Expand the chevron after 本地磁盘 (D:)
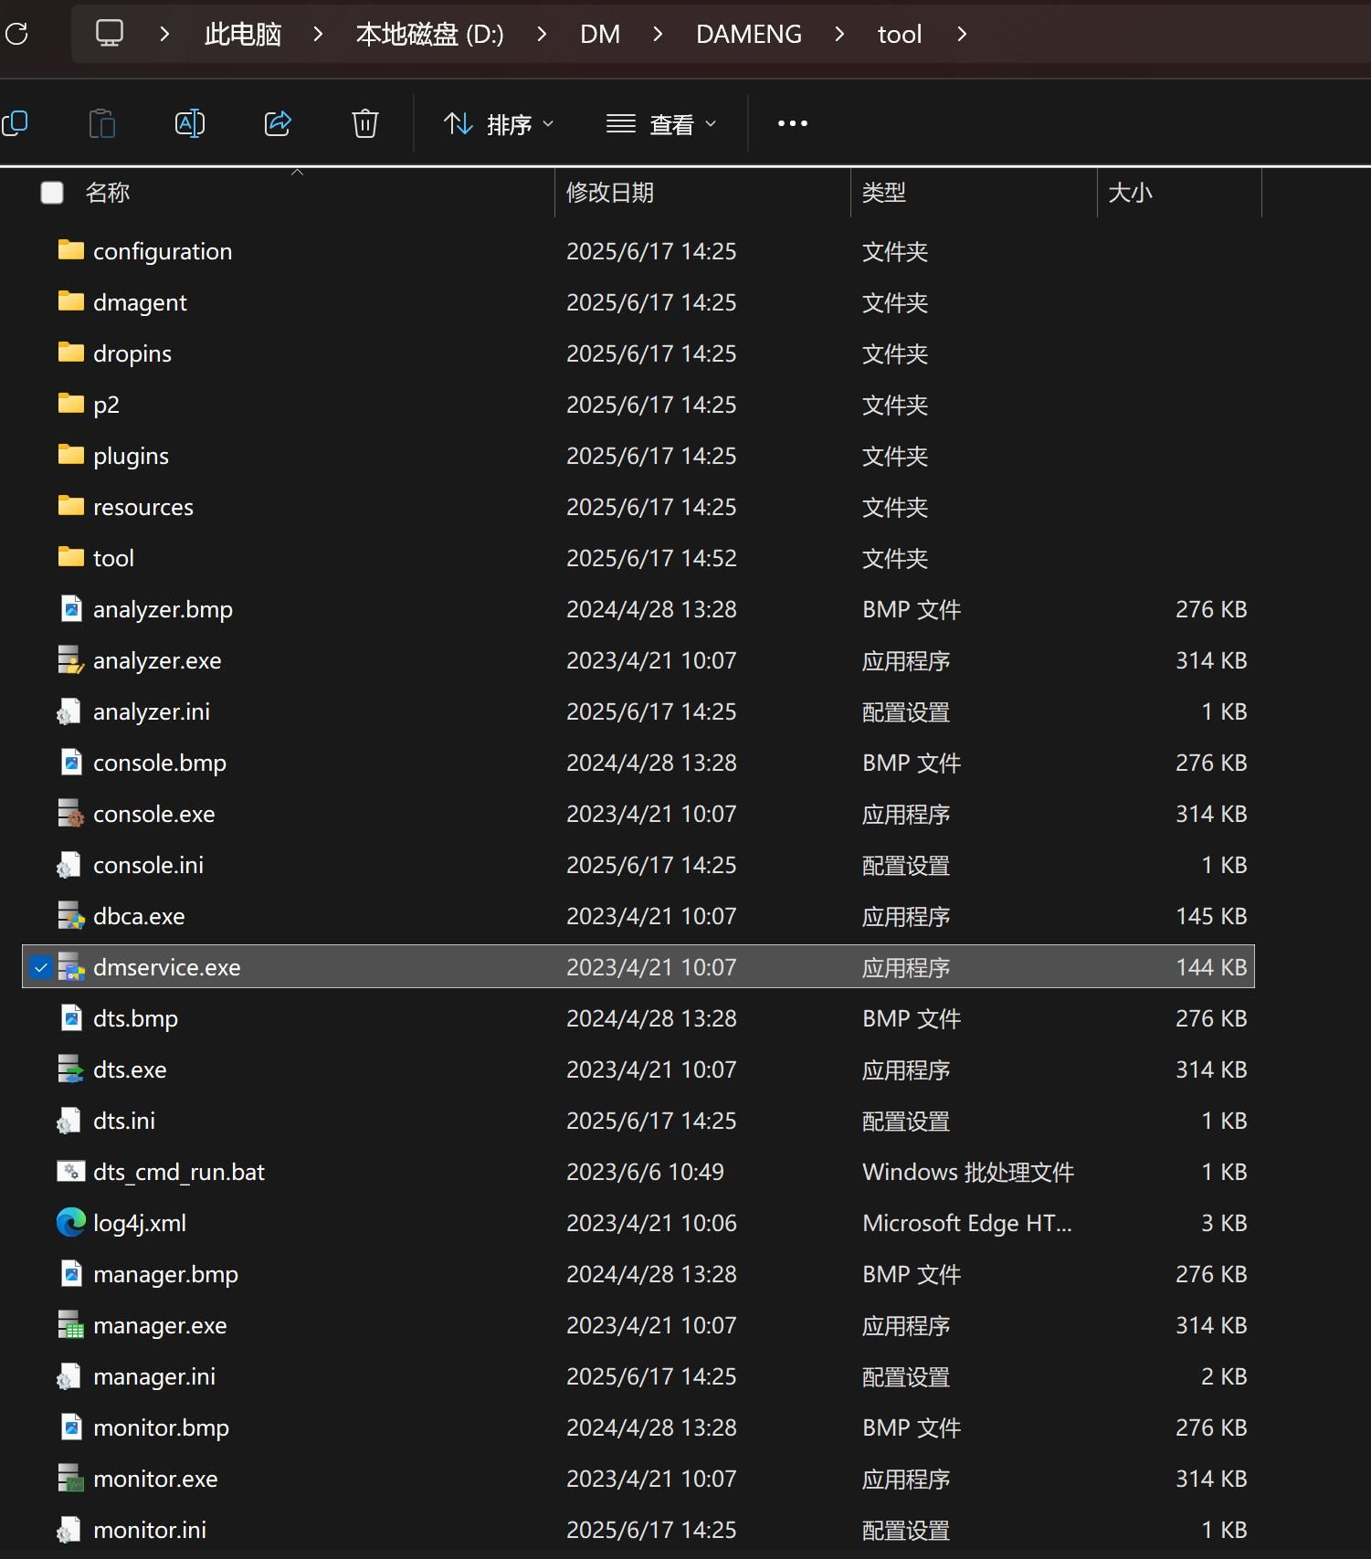The height and width of the screenshot is (1559, 1371). (542, 34)
